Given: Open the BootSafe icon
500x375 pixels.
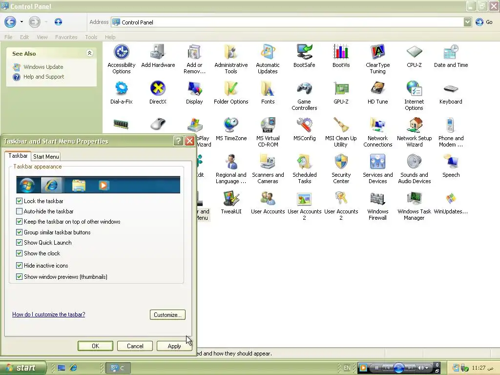Looking at the screenshot, I should [304, 56].
